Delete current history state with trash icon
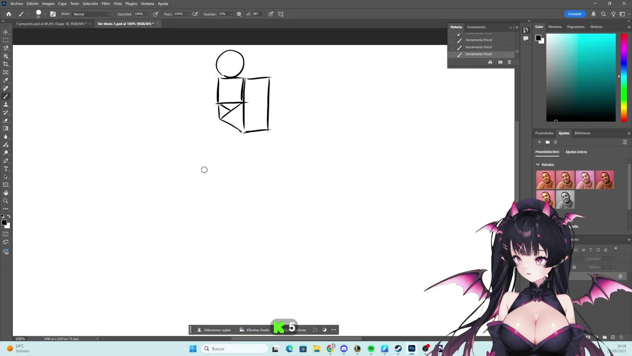 tap(510, 62)
